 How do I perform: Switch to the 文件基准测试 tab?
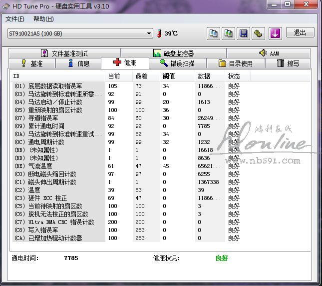tap(64, 53)
